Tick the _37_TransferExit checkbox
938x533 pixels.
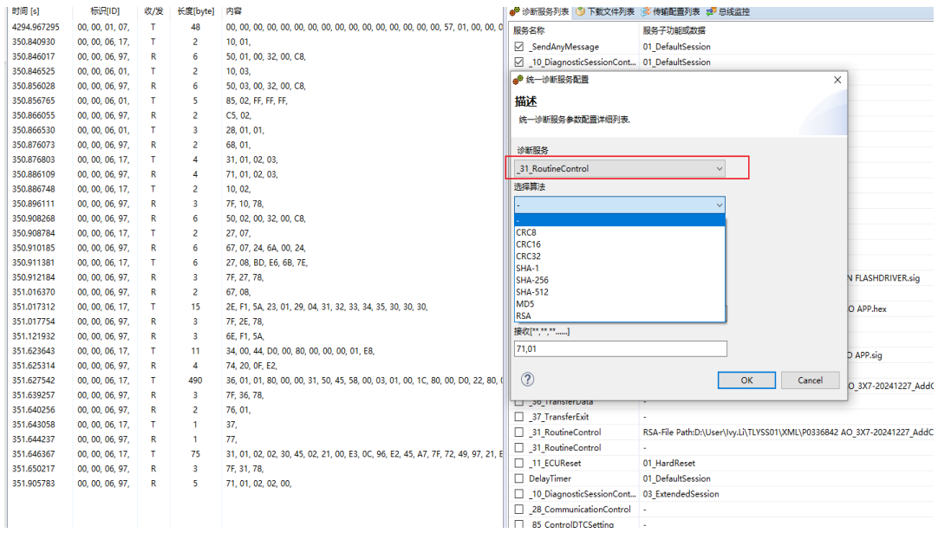point(519,417)
